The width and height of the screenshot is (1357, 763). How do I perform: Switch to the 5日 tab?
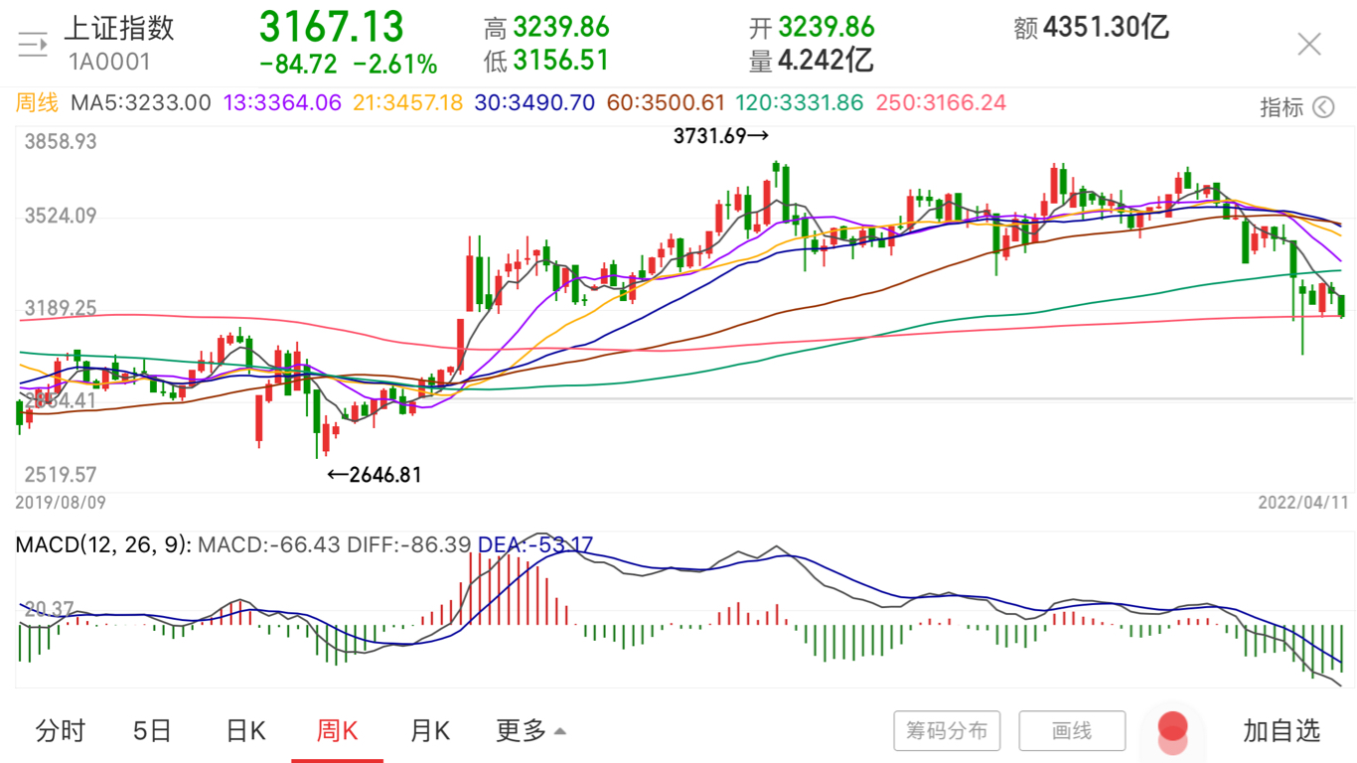[152, 731]
